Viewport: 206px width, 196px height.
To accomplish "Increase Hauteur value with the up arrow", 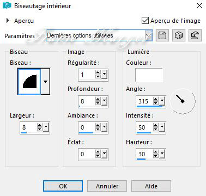I will (x=156, y=152).
